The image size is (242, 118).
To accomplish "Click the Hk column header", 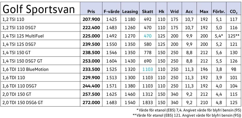I will pyautogui.click(x=161, y=12).
